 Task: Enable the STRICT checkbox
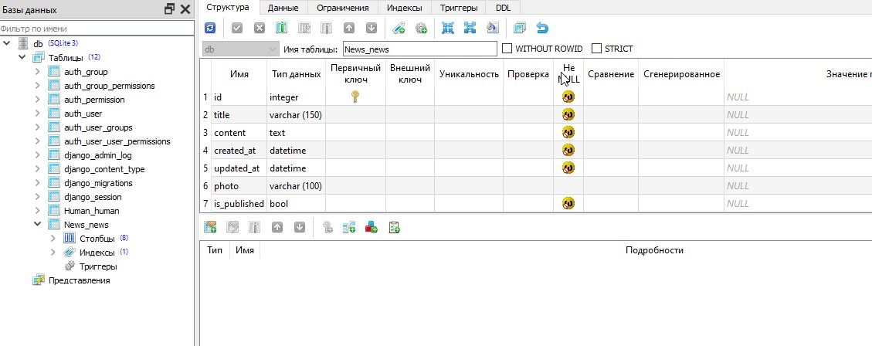(x=596, y=49)
